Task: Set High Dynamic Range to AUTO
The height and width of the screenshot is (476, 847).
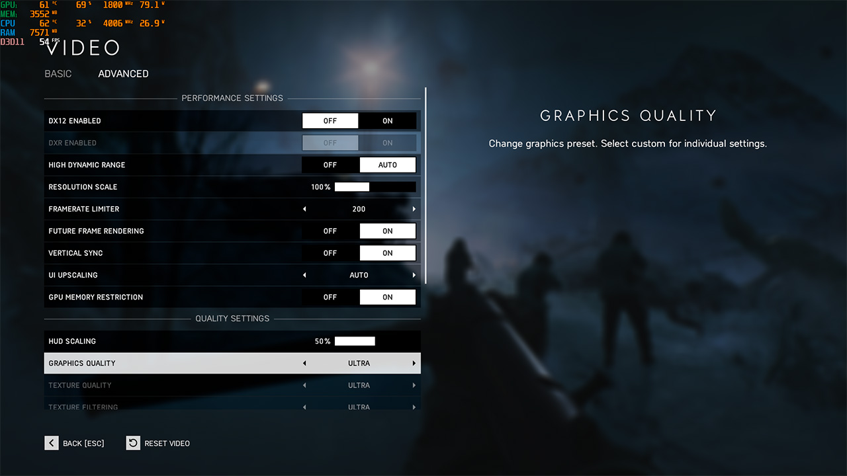Action: (388, 165)
